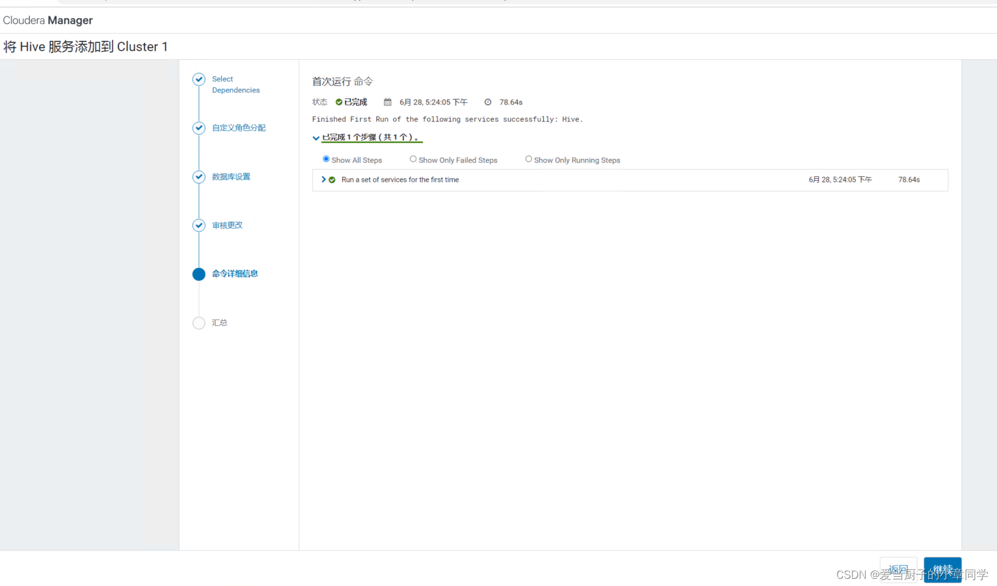Expand 'Run a set of services' step row
The height and width of the screenshot is (586, 997).
click(x=324, y=179)
